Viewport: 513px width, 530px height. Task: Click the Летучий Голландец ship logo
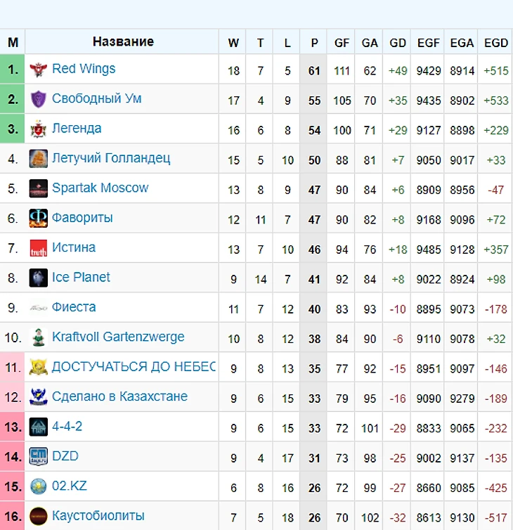point(38,159)
